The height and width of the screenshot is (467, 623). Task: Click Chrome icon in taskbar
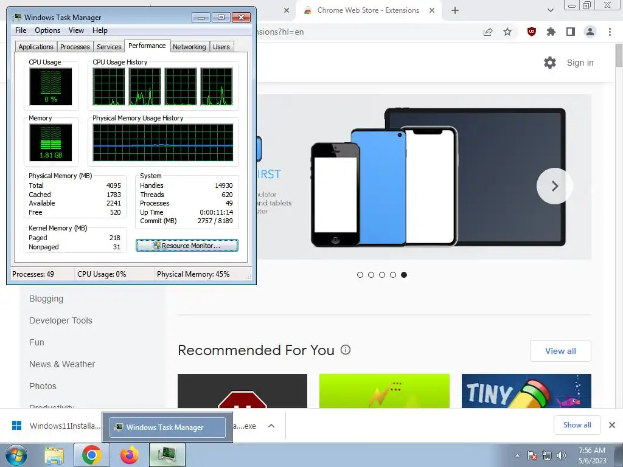tap(92, 455)
